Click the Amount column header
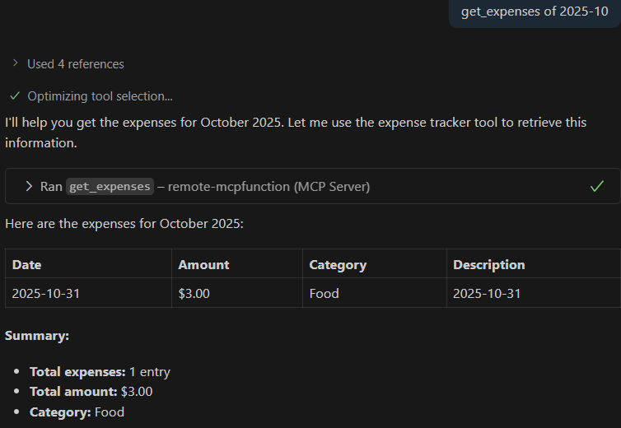The image size is (621, 428). click(203, 264)
